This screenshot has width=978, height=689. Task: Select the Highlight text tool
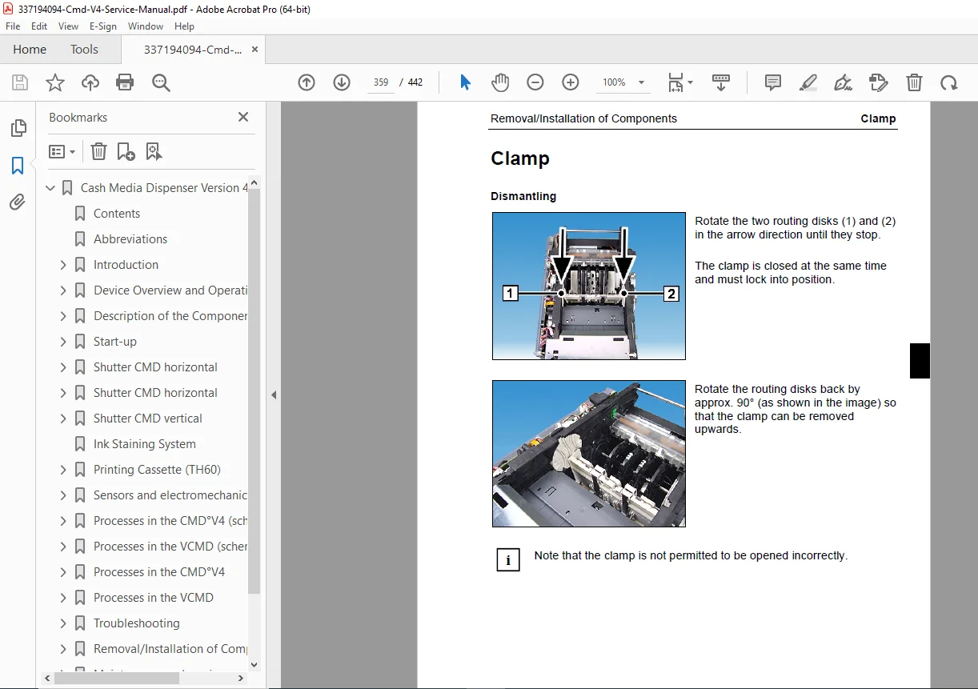808,82
